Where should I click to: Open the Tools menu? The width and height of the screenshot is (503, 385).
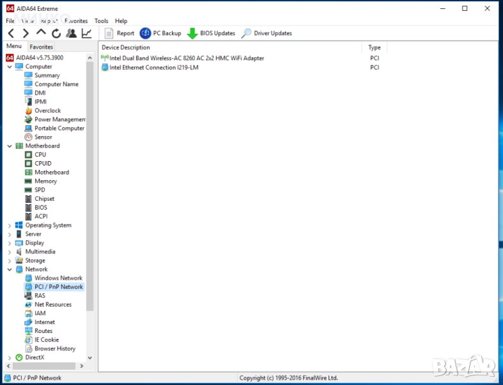[x=101, y=21]
